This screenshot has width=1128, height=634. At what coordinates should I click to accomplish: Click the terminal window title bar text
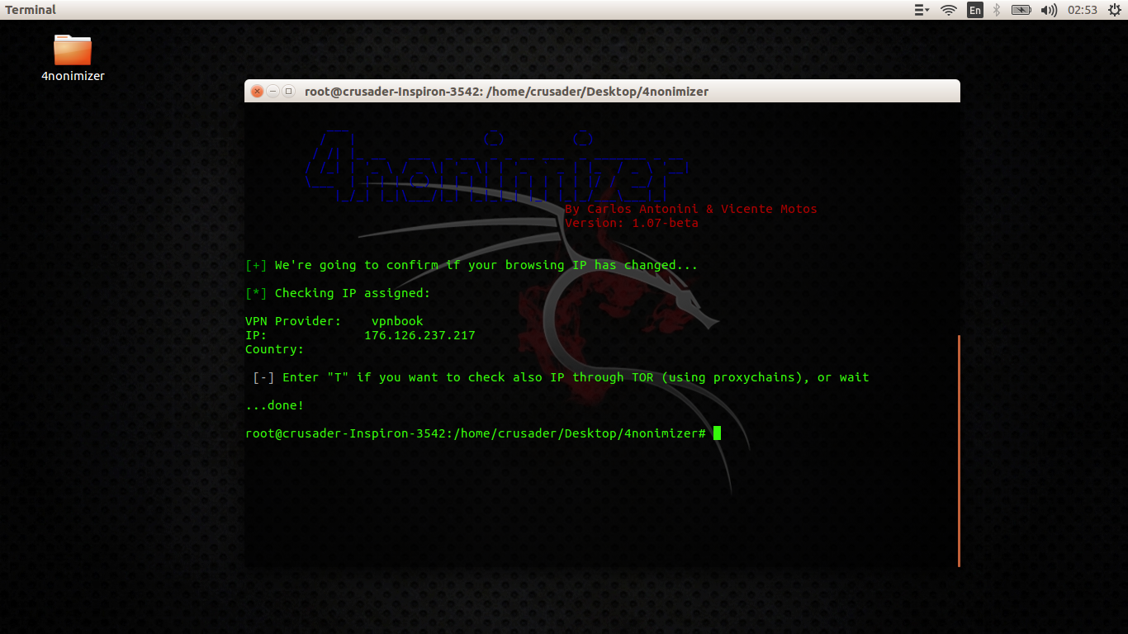506,92
